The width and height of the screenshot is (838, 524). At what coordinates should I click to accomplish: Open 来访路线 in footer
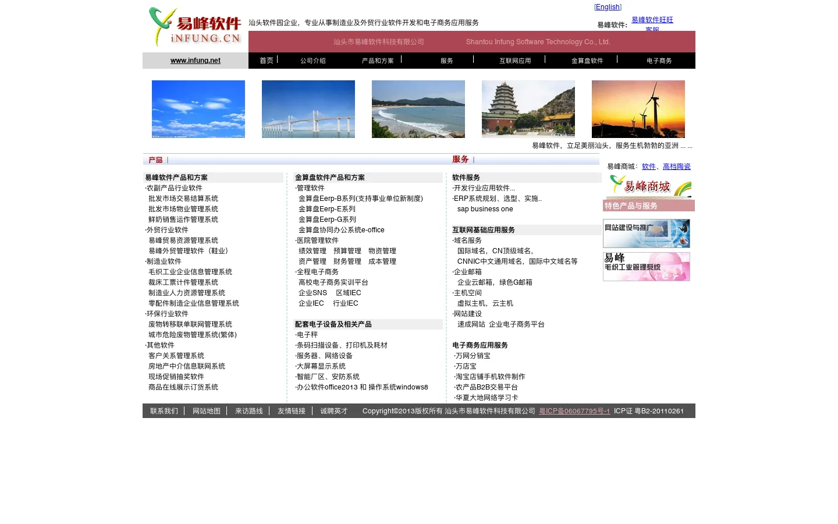[249, 411]
